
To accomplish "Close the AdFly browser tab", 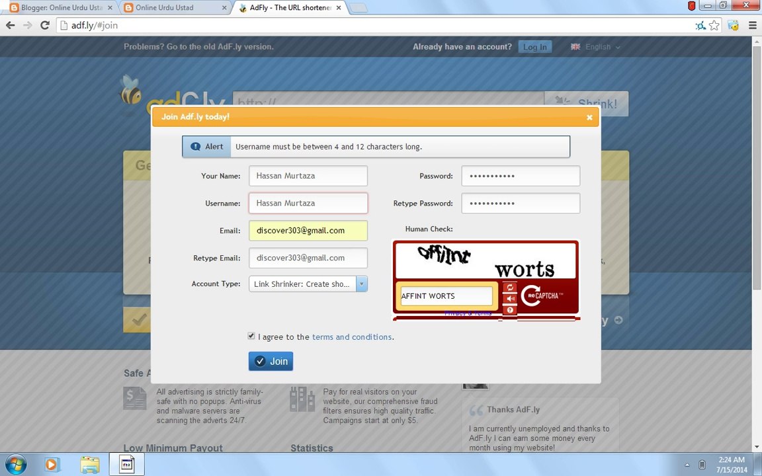I will tap(339, 8).
